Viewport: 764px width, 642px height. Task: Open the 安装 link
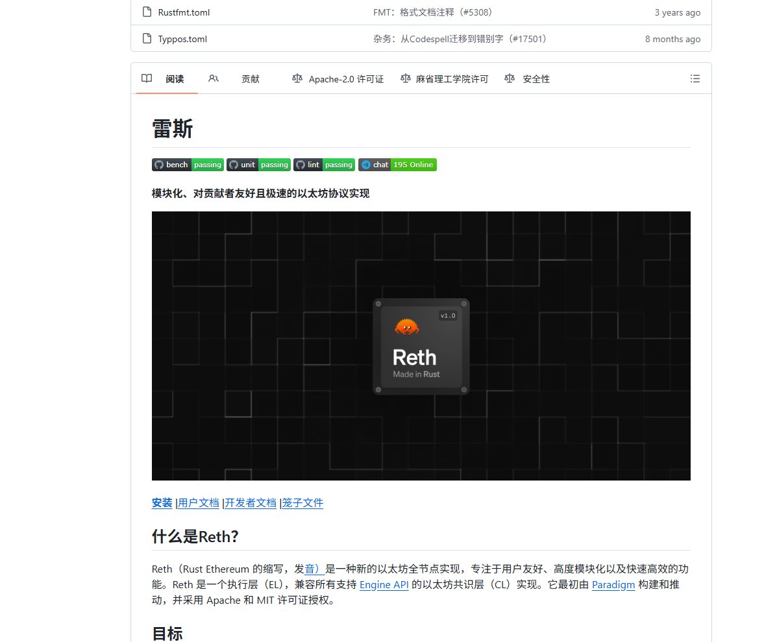point(162,503)
